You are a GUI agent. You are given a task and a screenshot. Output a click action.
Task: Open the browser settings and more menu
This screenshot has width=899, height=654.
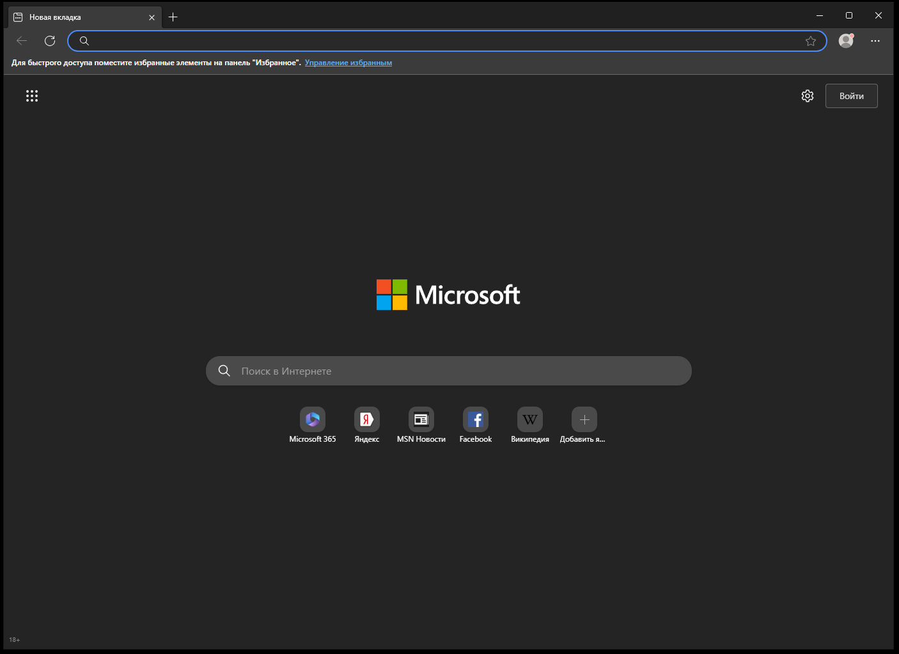875,41
